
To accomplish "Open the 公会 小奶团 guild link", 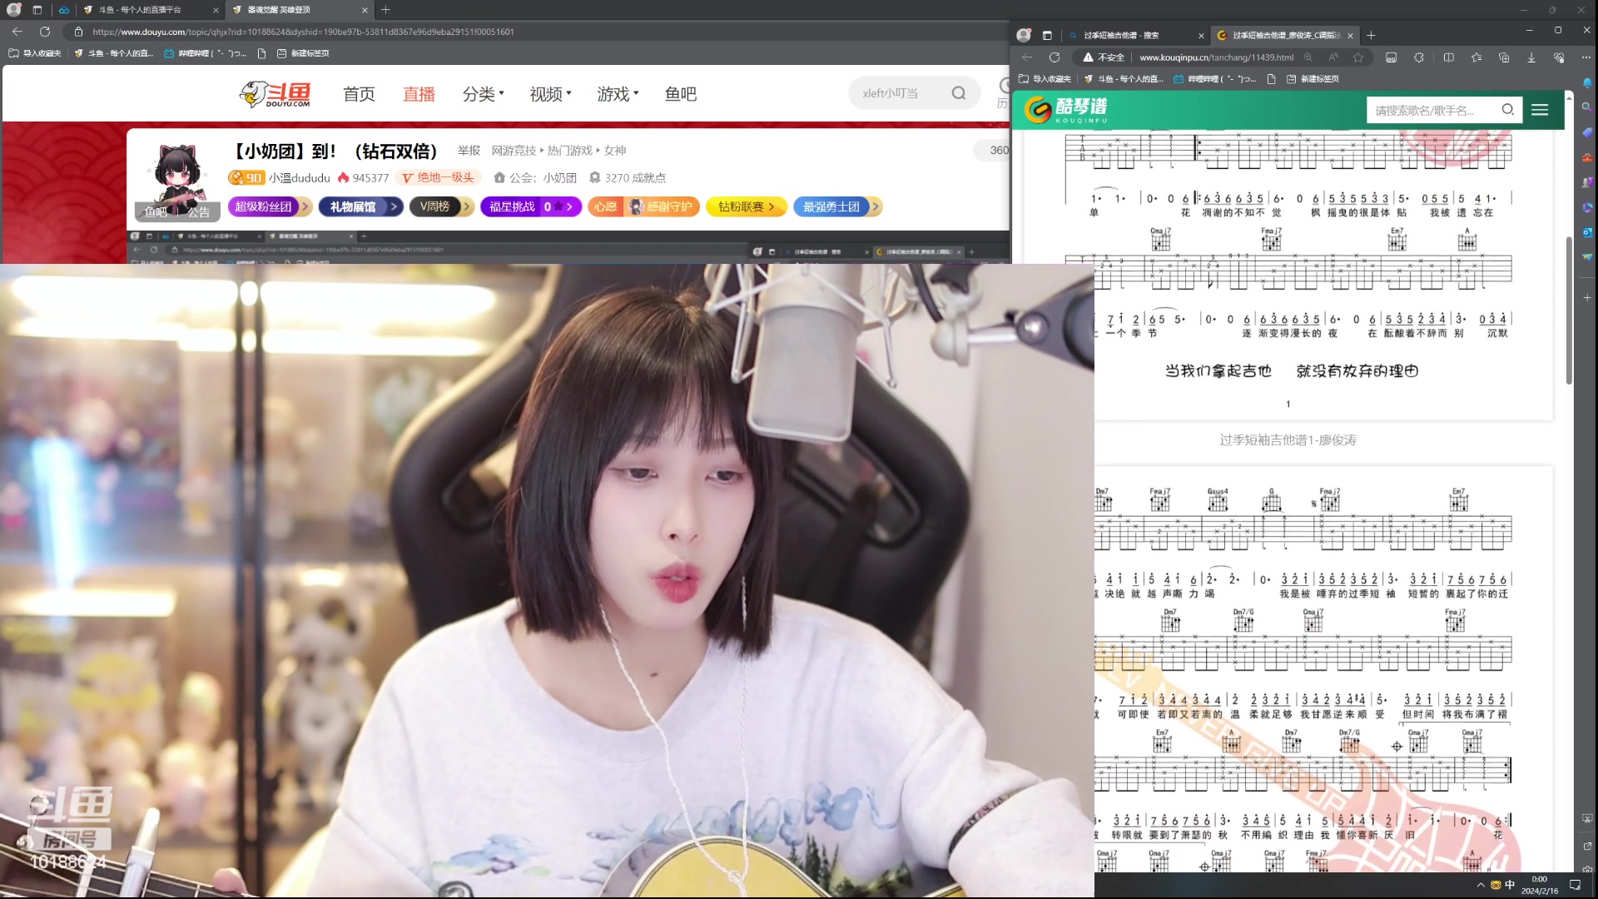I will (535, 178).
